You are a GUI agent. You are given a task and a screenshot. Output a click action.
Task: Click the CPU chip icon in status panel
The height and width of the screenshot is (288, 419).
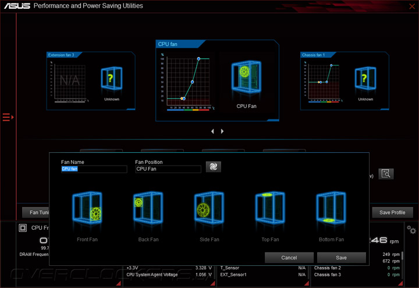click(x=23, y=228)
